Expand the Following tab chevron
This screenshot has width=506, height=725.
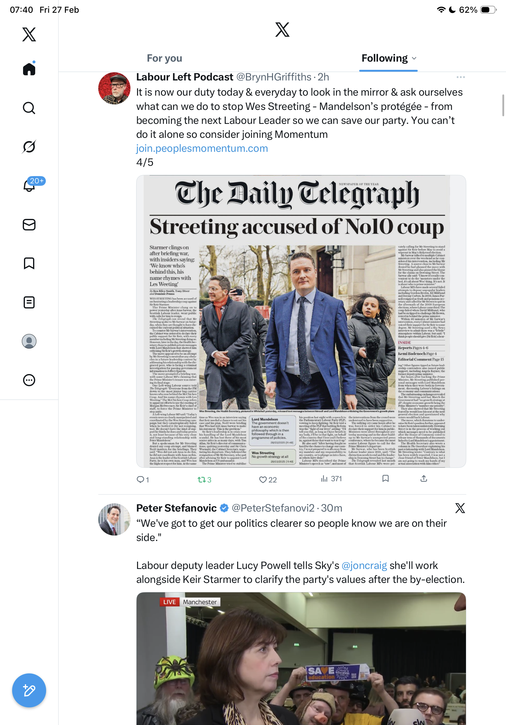click(414, 58)
